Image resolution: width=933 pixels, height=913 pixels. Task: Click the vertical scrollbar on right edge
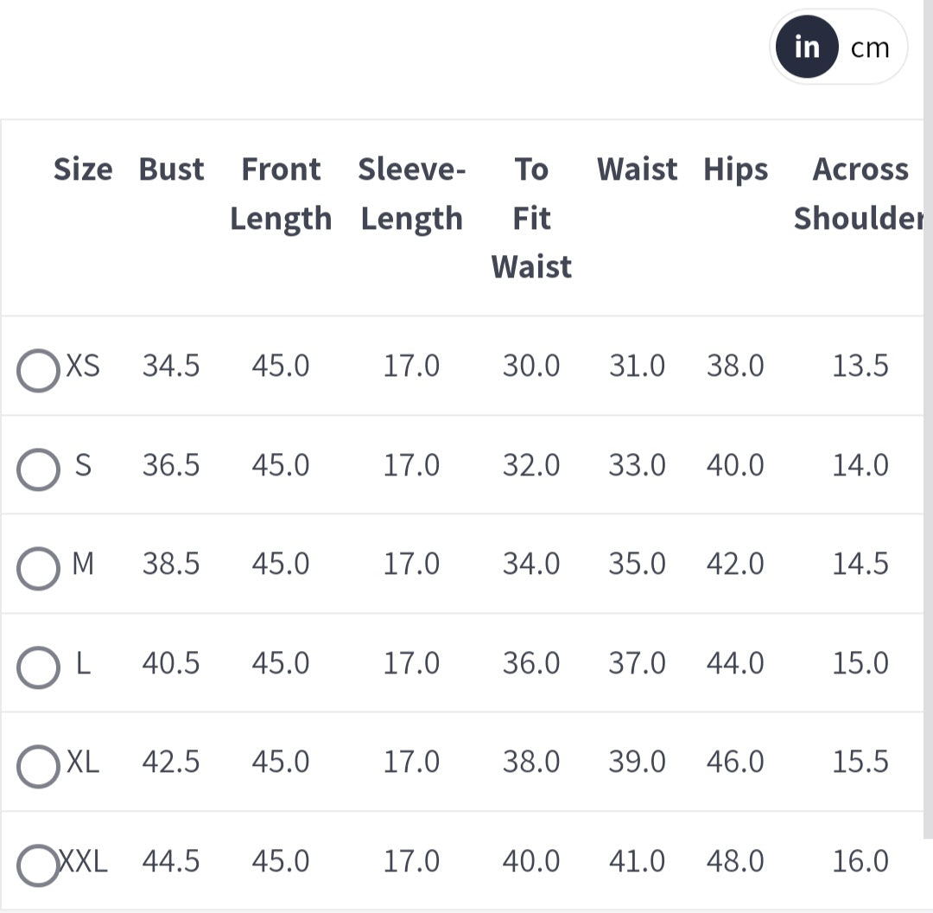point(928,432)
